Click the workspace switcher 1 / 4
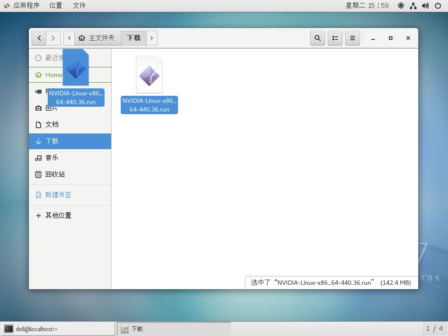The width and height of the screenshot is (448, 336). click(434, 329)
